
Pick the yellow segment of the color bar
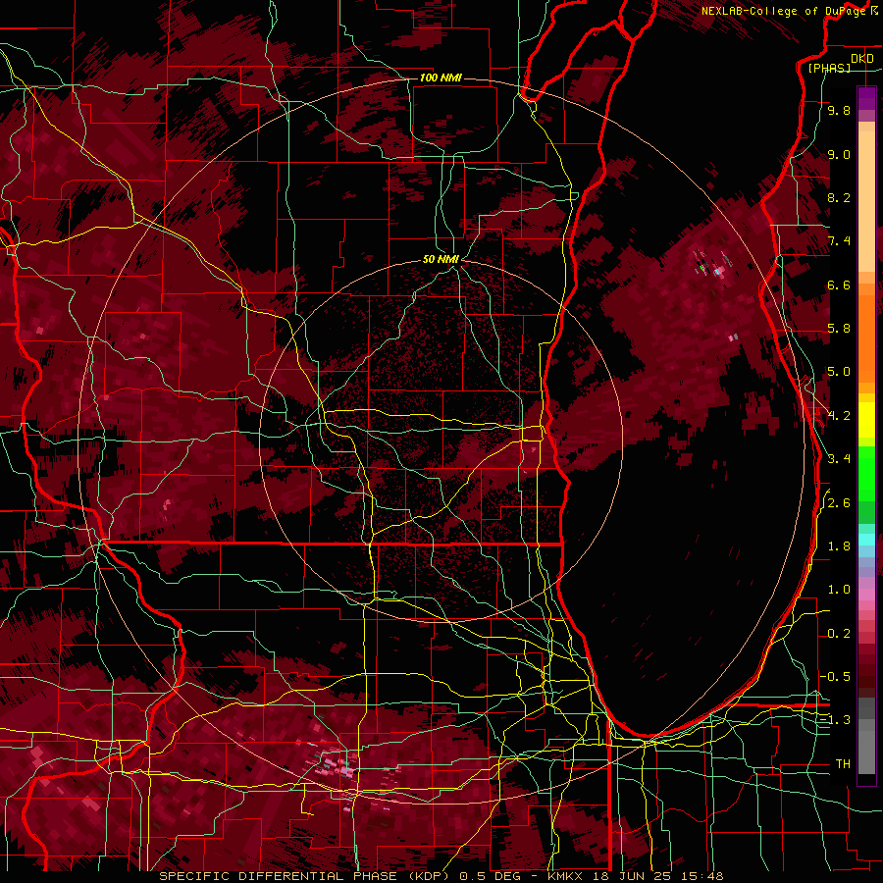click(x=866, y=420)
